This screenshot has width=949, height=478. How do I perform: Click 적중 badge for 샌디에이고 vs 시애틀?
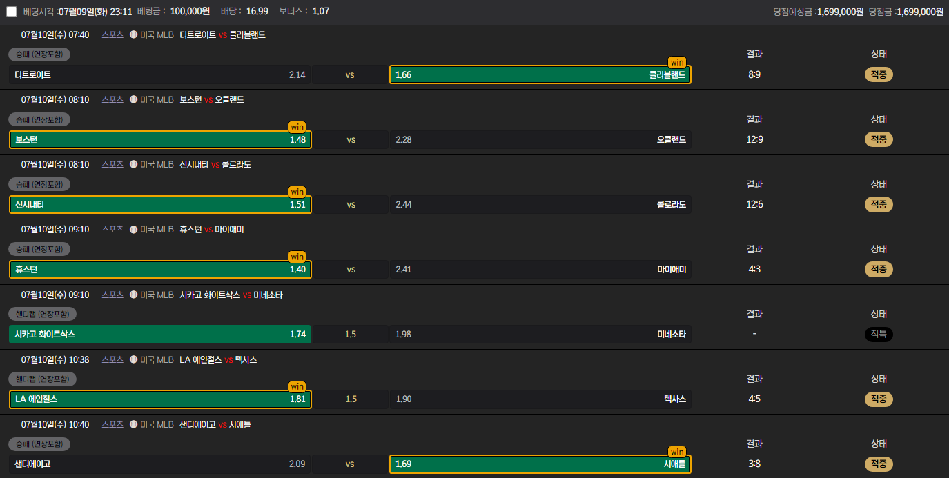pos(879,464)
